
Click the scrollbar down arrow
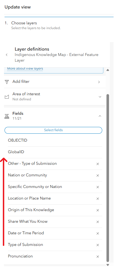coord(108,265)
